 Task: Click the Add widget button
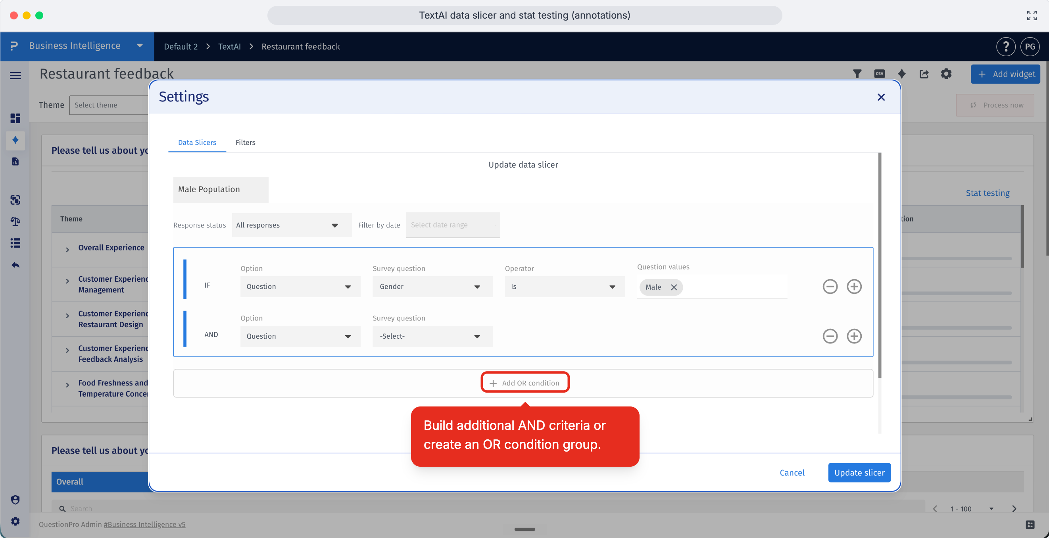tap(1005, 74)
